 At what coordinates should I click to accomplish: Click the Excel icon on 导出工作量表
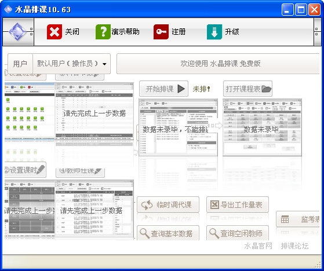click(x=214, y=204)
